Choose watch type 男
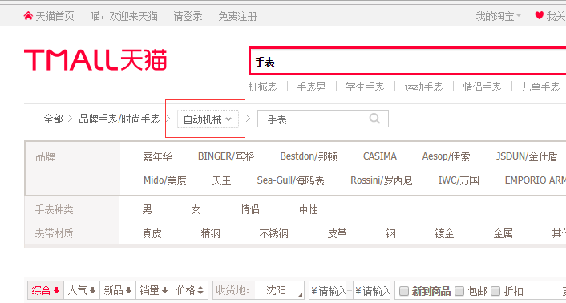This screenshot has height=303, width=566. [x=148, y=209]
